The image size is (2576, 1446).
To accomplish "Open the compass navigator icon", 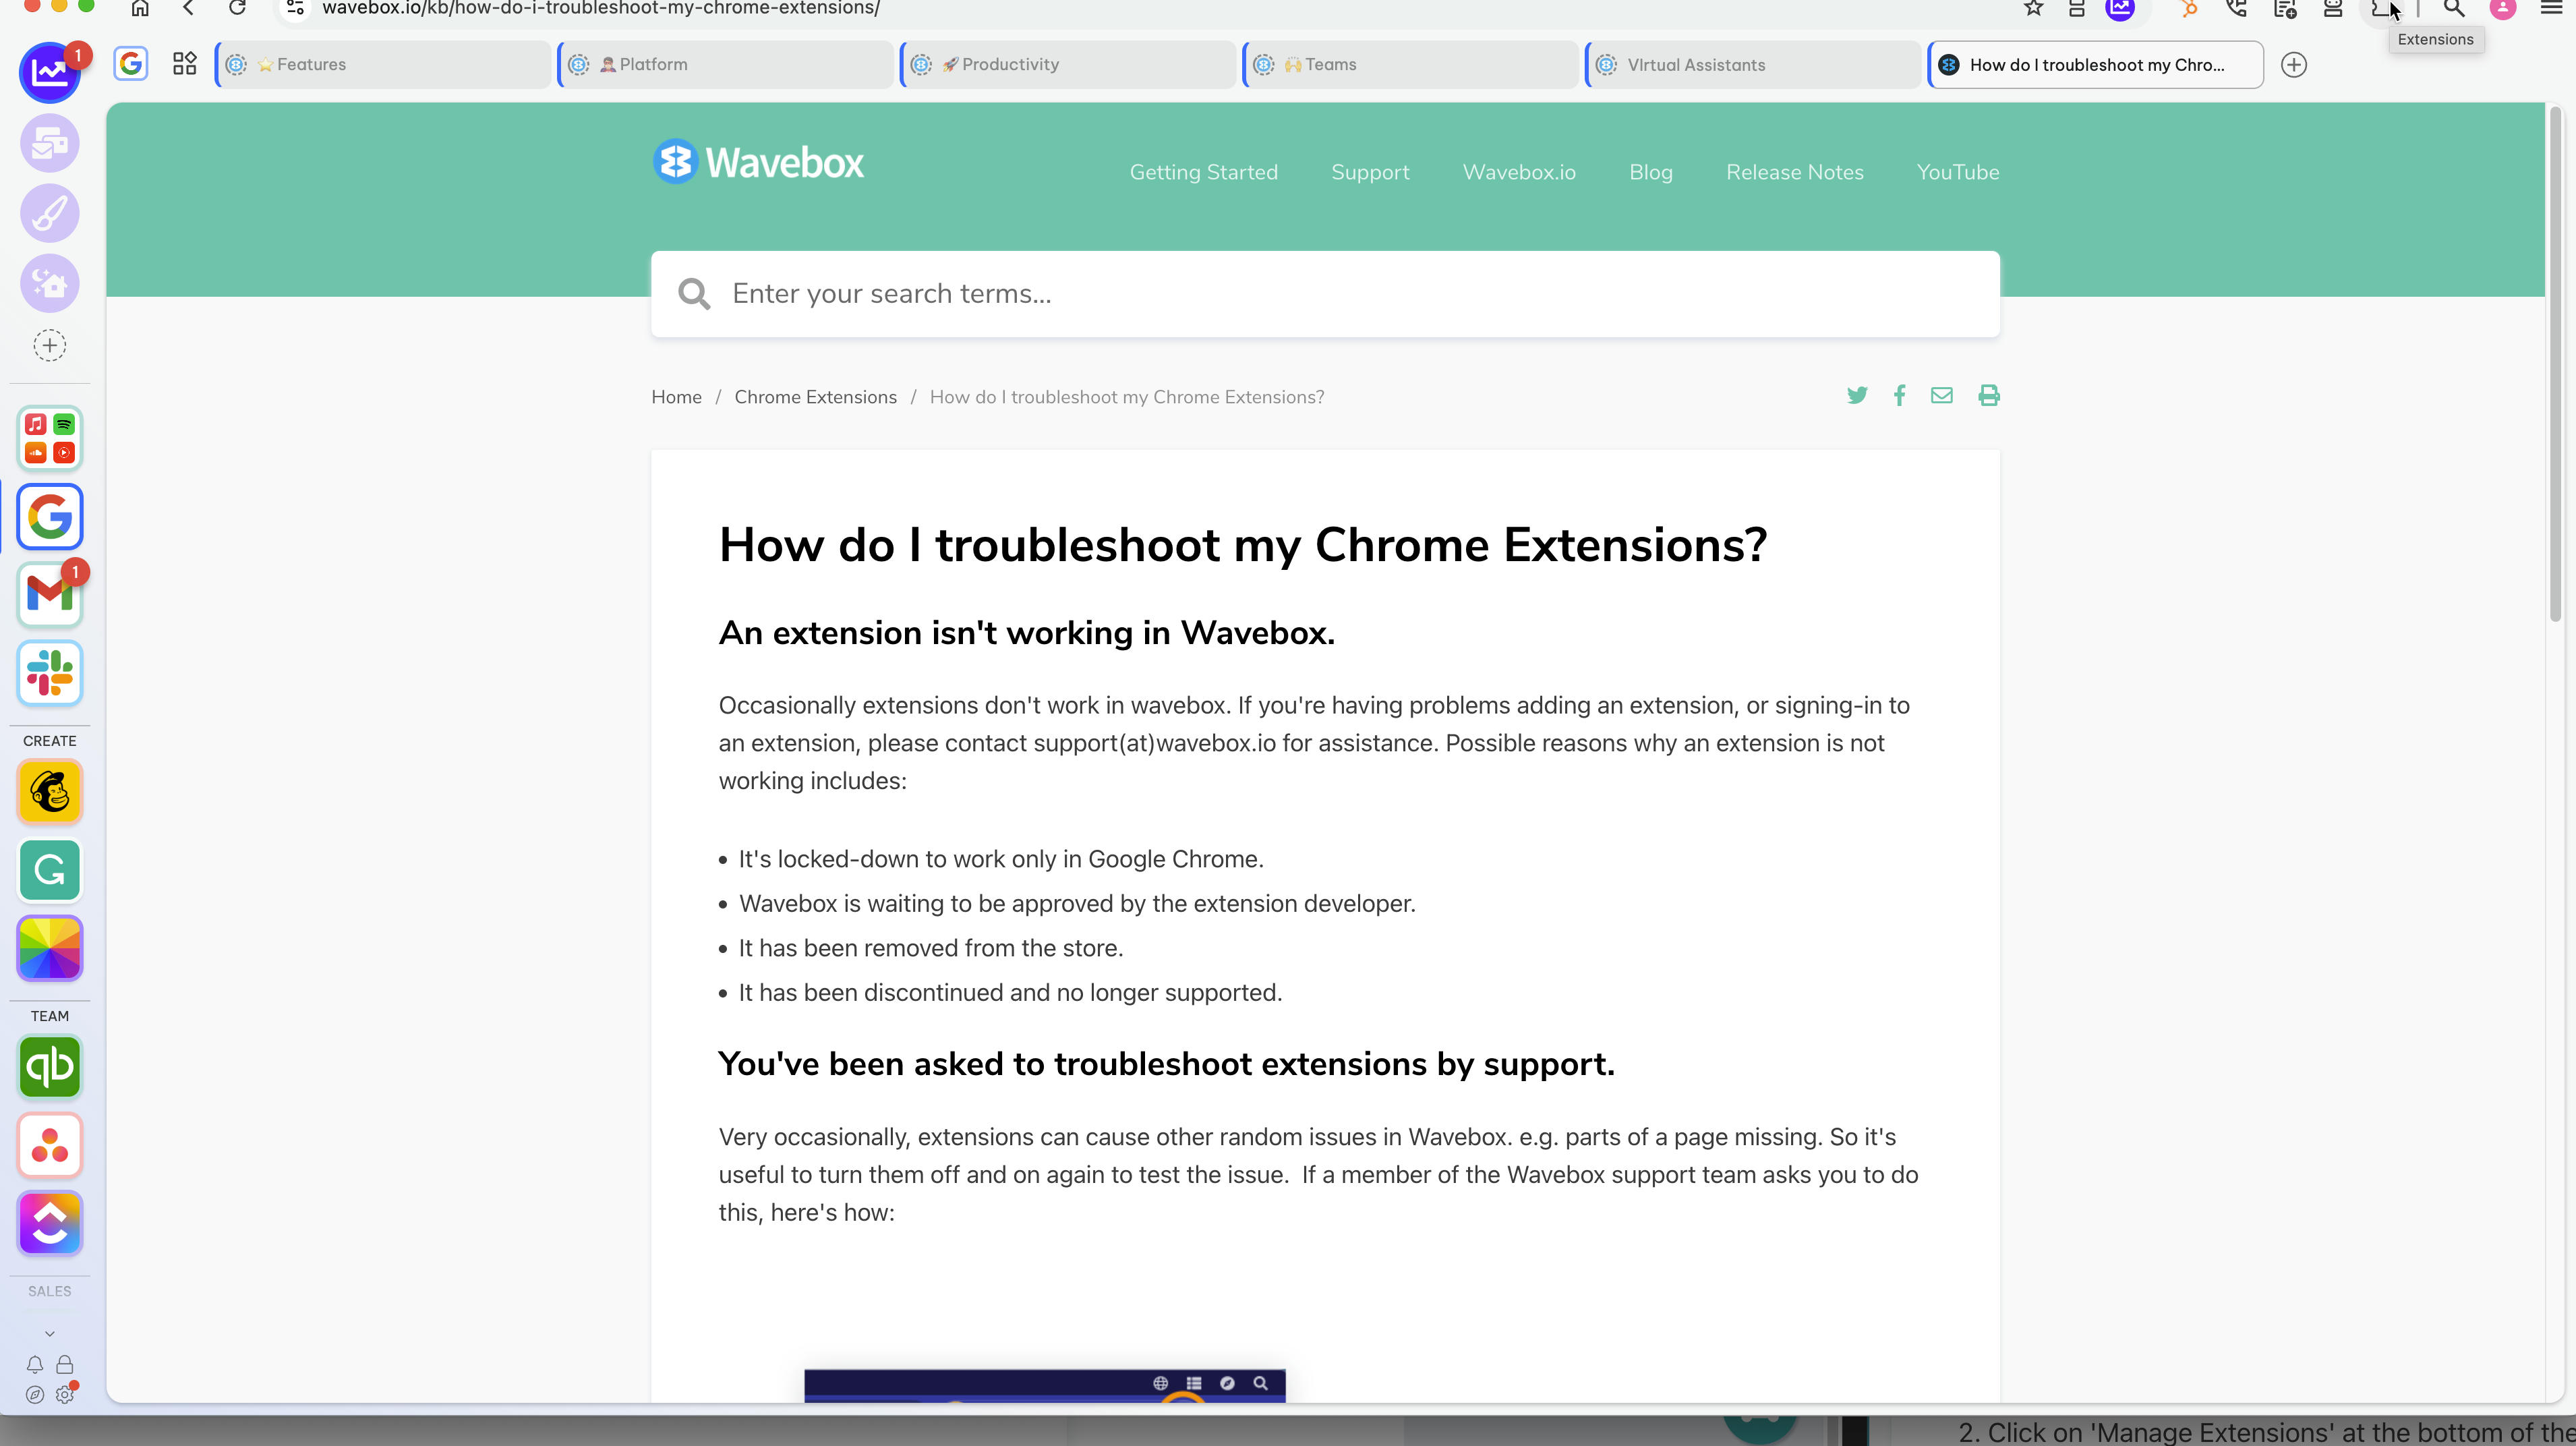I will click(x=35, y=1395).
